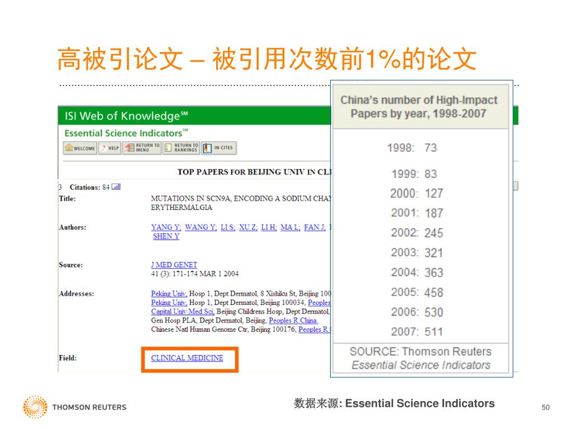
Task: Click the 2001: 187 entry
Action: coord(417,213)
